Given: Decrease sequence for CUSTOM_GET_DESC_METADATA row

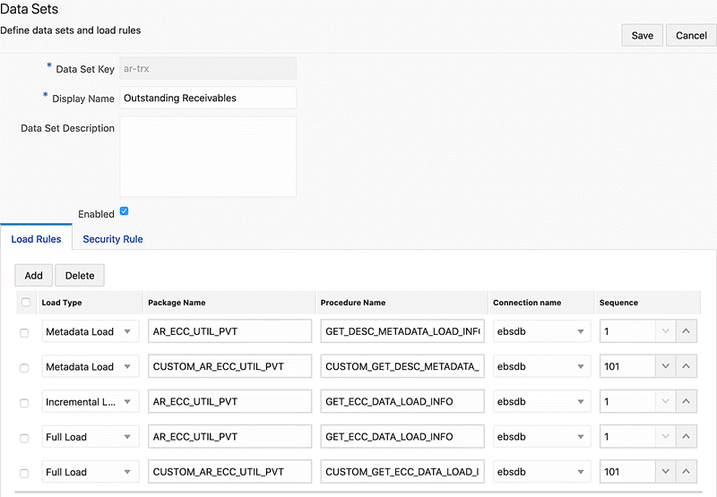Looking at the screenshot, I should pyautogui.click(x=665, y=366).
